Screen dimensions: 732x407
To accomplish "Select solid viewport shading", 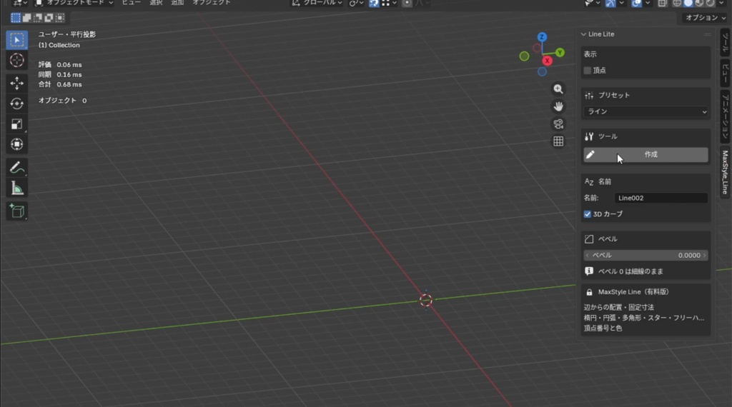I will point(688,3).
